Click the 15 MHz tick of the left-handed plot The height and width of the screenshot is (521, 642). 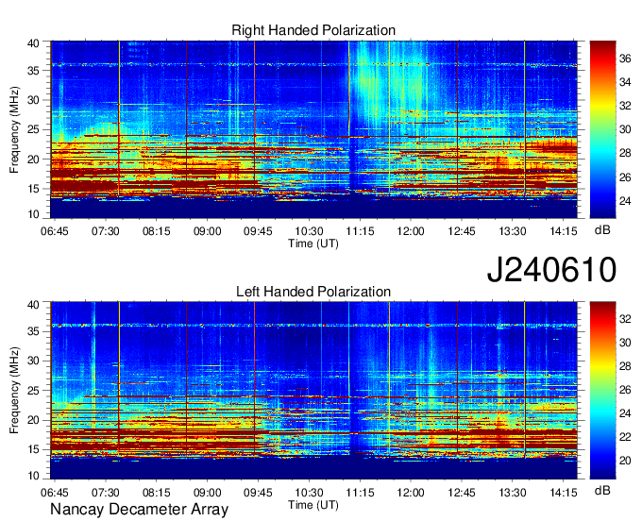tap(33, 449)
